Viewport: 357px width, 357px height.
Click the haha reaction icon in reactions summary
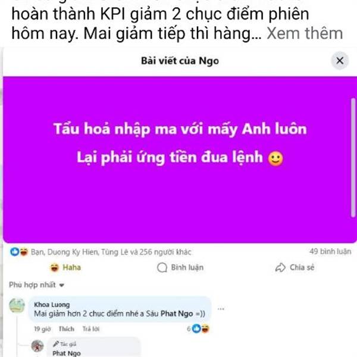point(24,252)
